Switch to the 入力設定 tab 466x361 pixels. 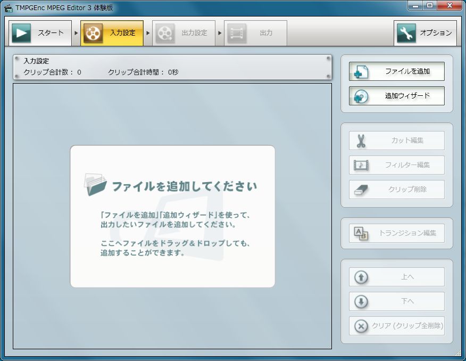point(112,33)
